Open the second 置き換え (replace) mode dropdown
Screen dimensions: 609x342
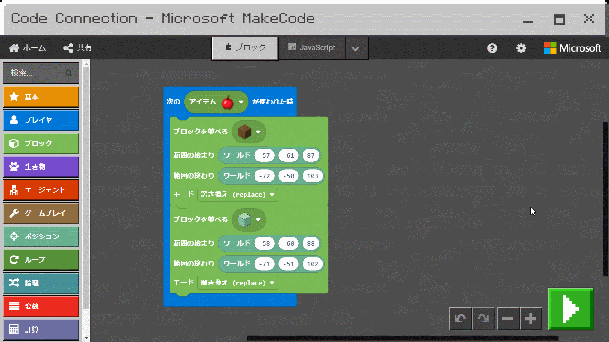[238, 283]
